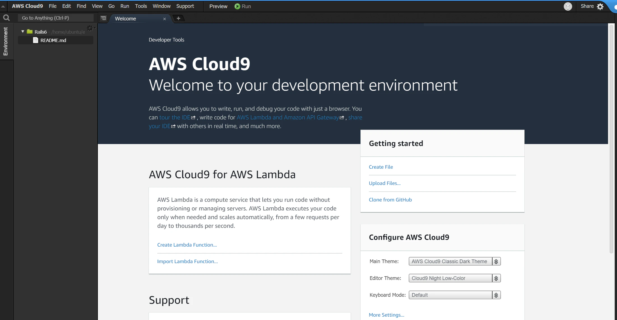Open the View menu
Screen dimensions: 617x320
pyautogui.click(x=97, y=6)
